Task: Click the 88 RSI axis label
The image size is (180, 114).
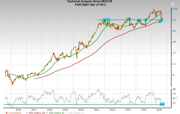Action: point(174,89)
